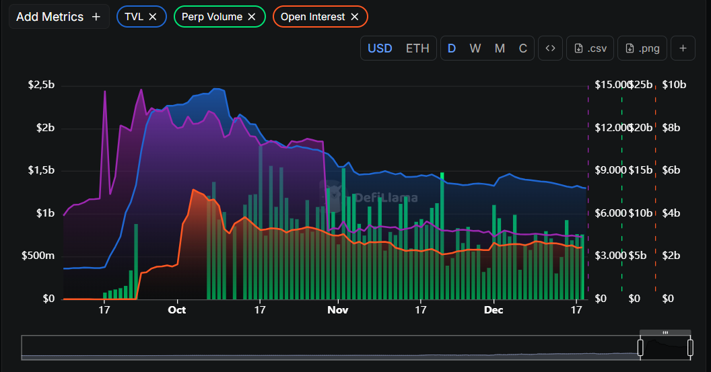Screen dimensions: 711x372
Task: Select daily (D) interval
Action: (452, 48)
